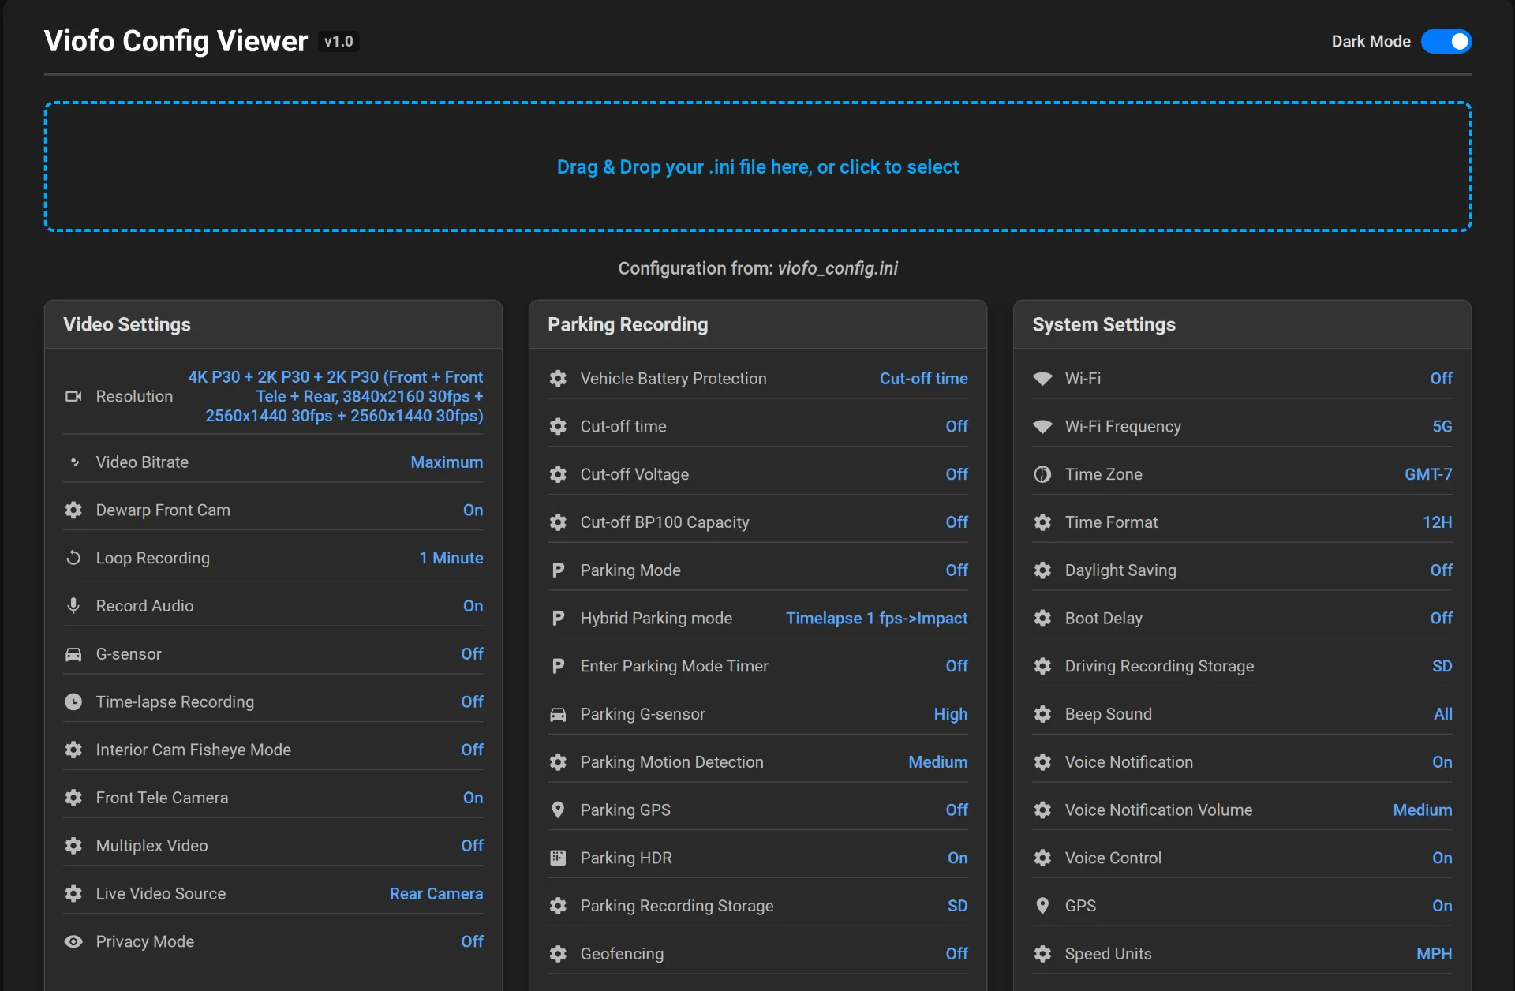The height and width of the screenshot is (991, 1515).
Task: Click the gear icon for Parking Motion Detection
Action: click(558, 762)
